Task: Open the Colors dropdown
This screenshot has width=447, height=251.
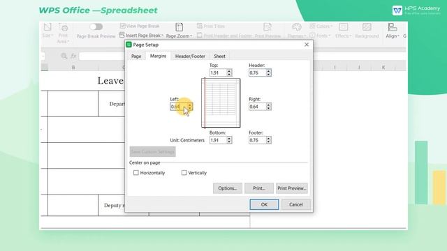Action: (x=321, y=26)
